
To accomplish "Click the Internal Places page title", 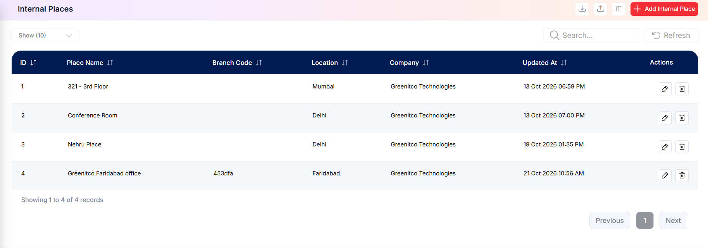I will pos(45,9).
